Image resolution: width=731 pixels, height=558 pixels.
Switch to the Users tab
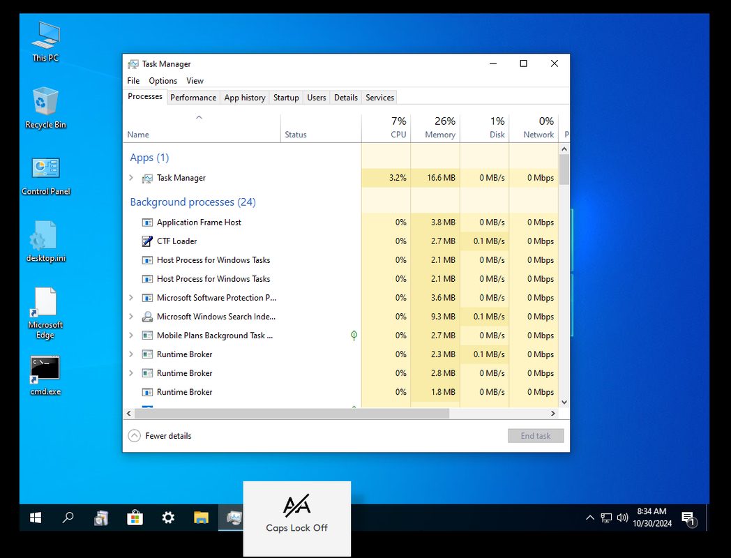point(317,98)
